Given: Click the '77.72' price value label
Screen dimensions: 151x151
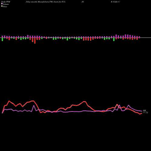Looking at the screenshot, I should [x=146, y=113].
